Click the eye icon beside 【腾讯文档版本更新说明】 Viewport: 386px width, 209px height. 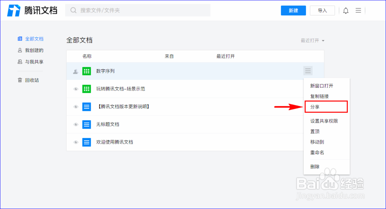coord(76,107)
